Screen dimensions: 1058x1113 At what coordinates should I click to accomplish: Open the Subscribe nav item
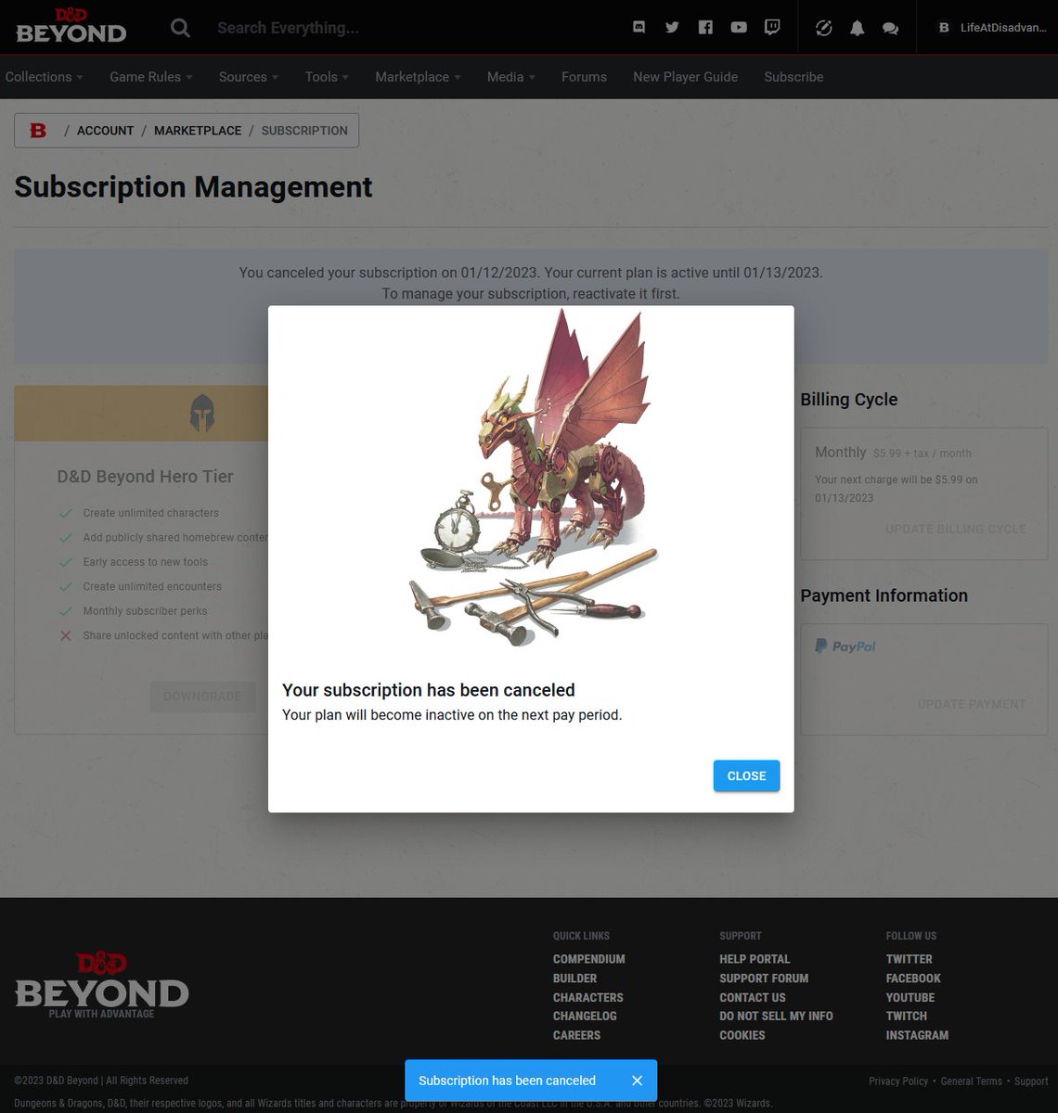(x=793, y=77)
